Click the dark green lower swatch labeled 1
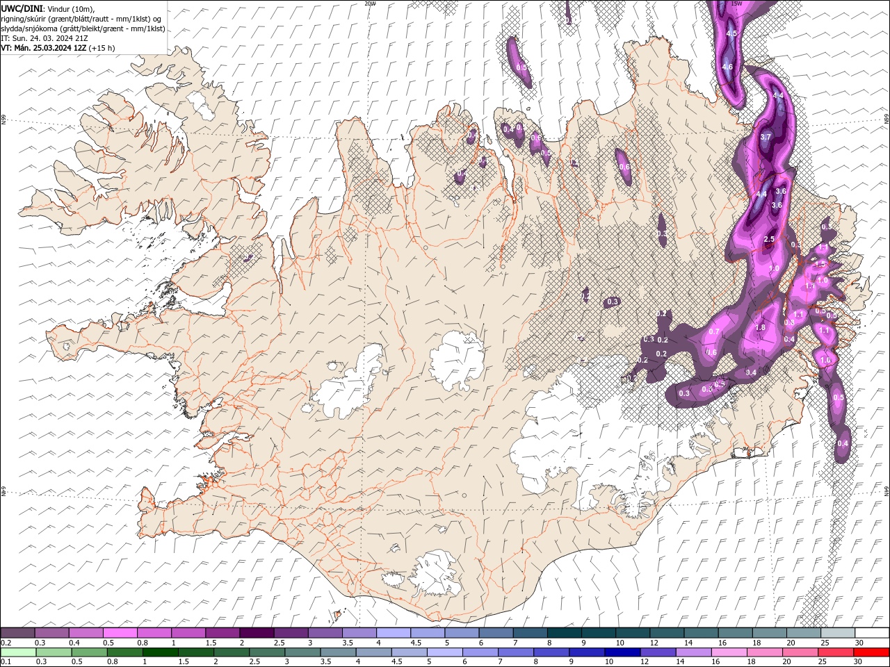This screenshot has width=890, height=667. [161, 652]
